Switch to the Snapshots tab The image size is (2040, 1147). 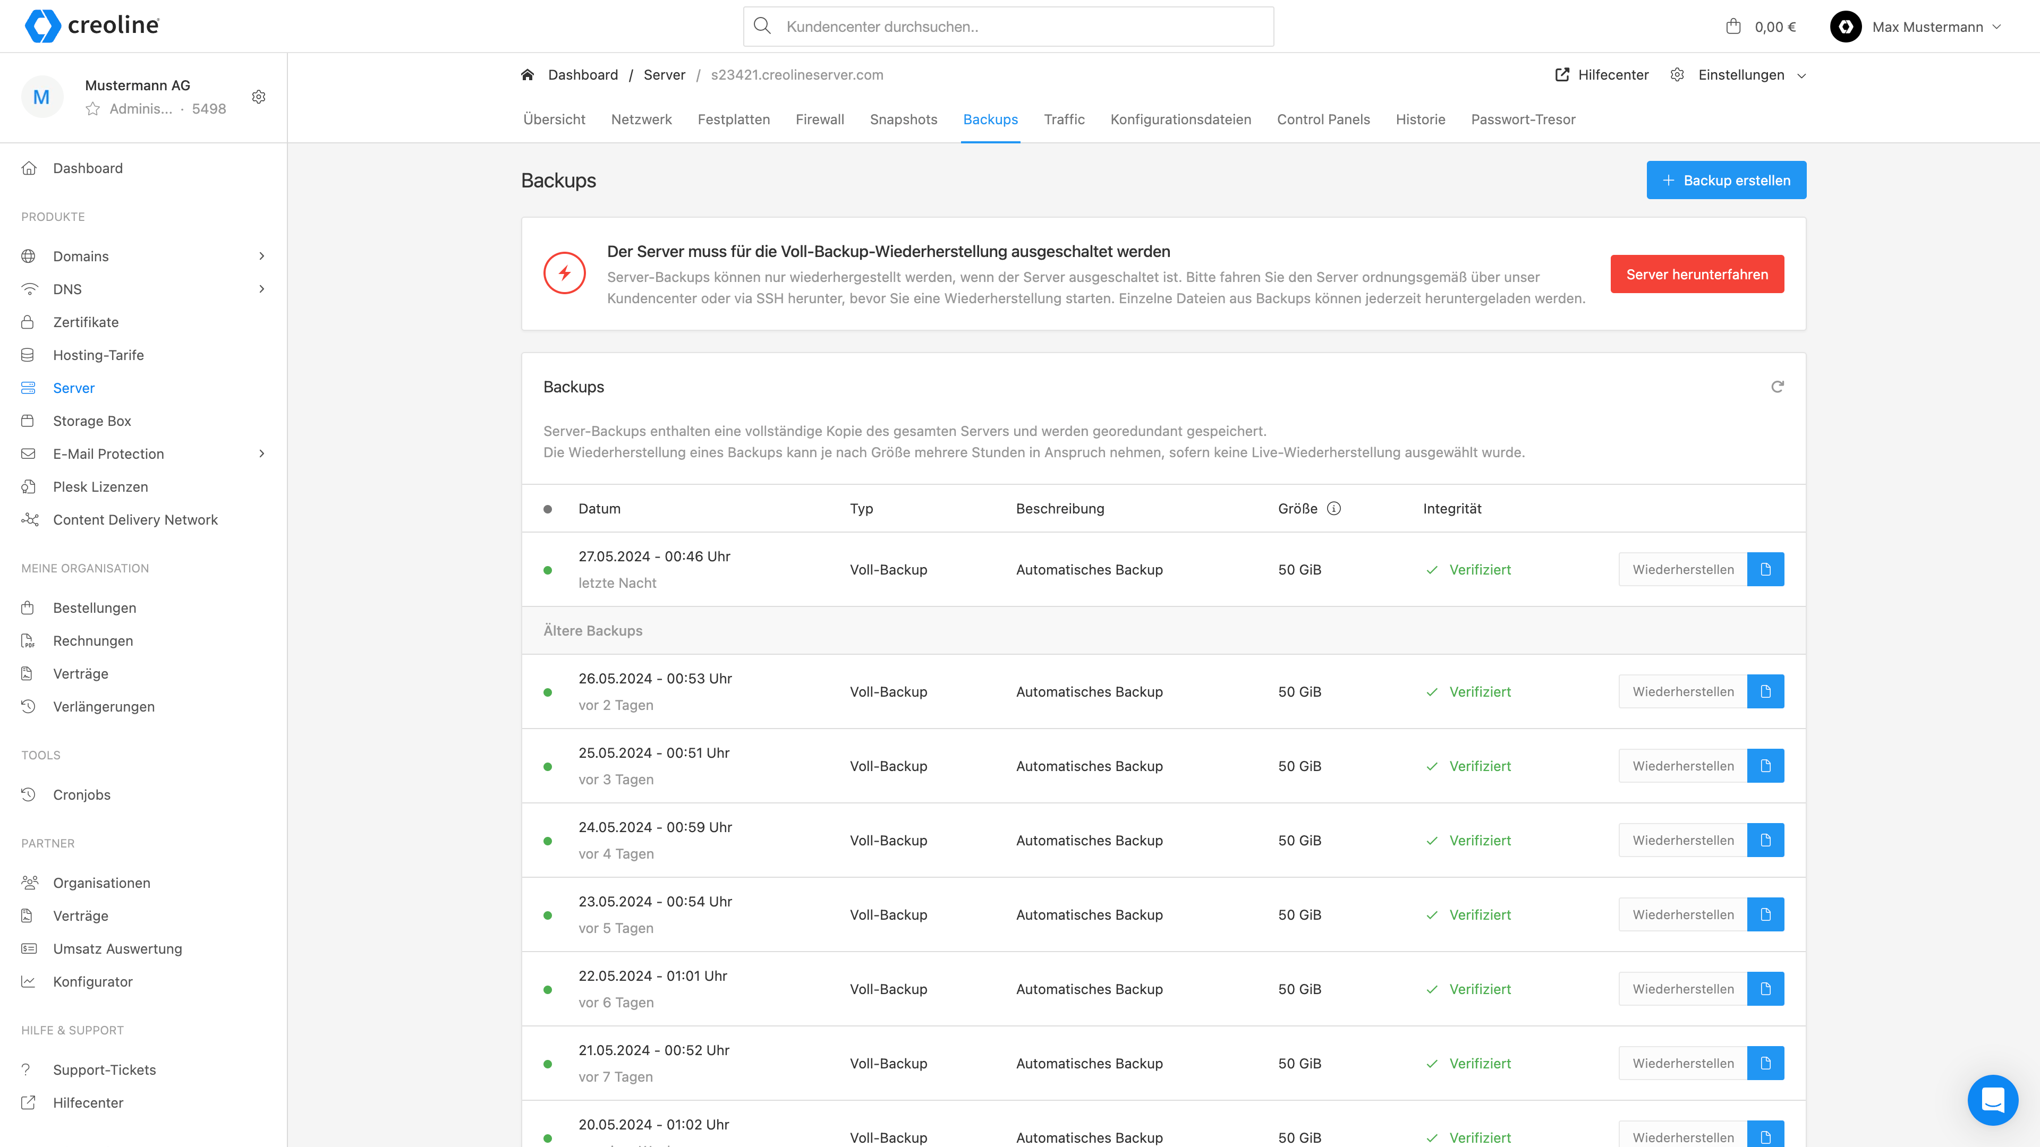tap(903, 119)
